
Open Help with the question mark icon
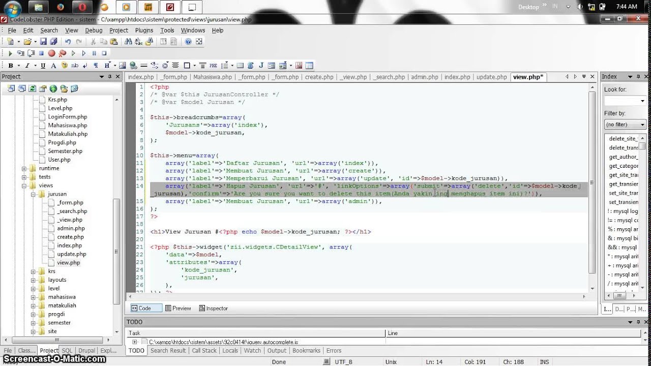pos(188,42)
